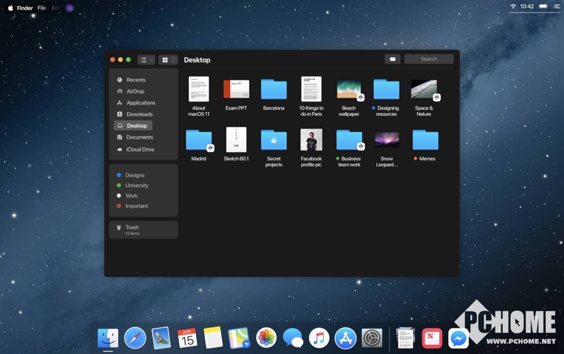Image resolution: width=564 pixels, height=354 pixels.
Task: Select AirDrop in the sidebar
Action: point(135,91)
